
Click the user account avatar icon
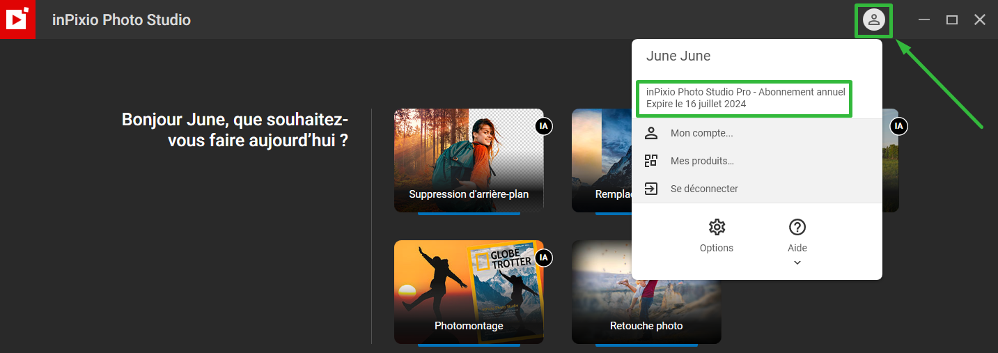[874, 19]
